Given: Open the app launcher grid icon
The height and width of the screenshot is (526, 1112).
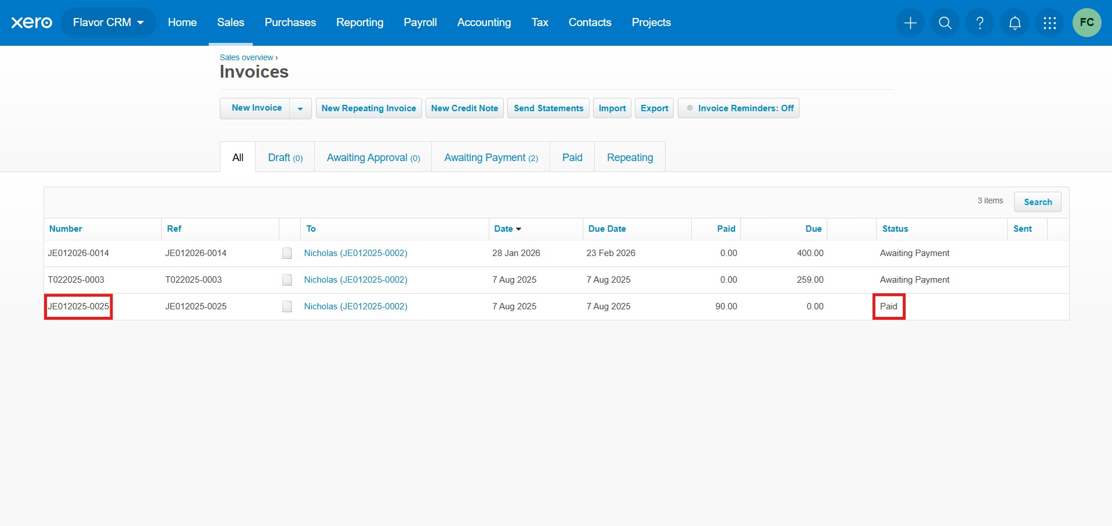Looking at the screenshot, I should click(x=1049, y=23).
